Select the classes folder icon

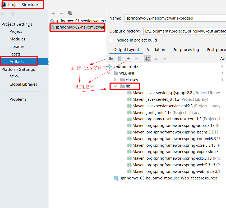coord(122,80)
